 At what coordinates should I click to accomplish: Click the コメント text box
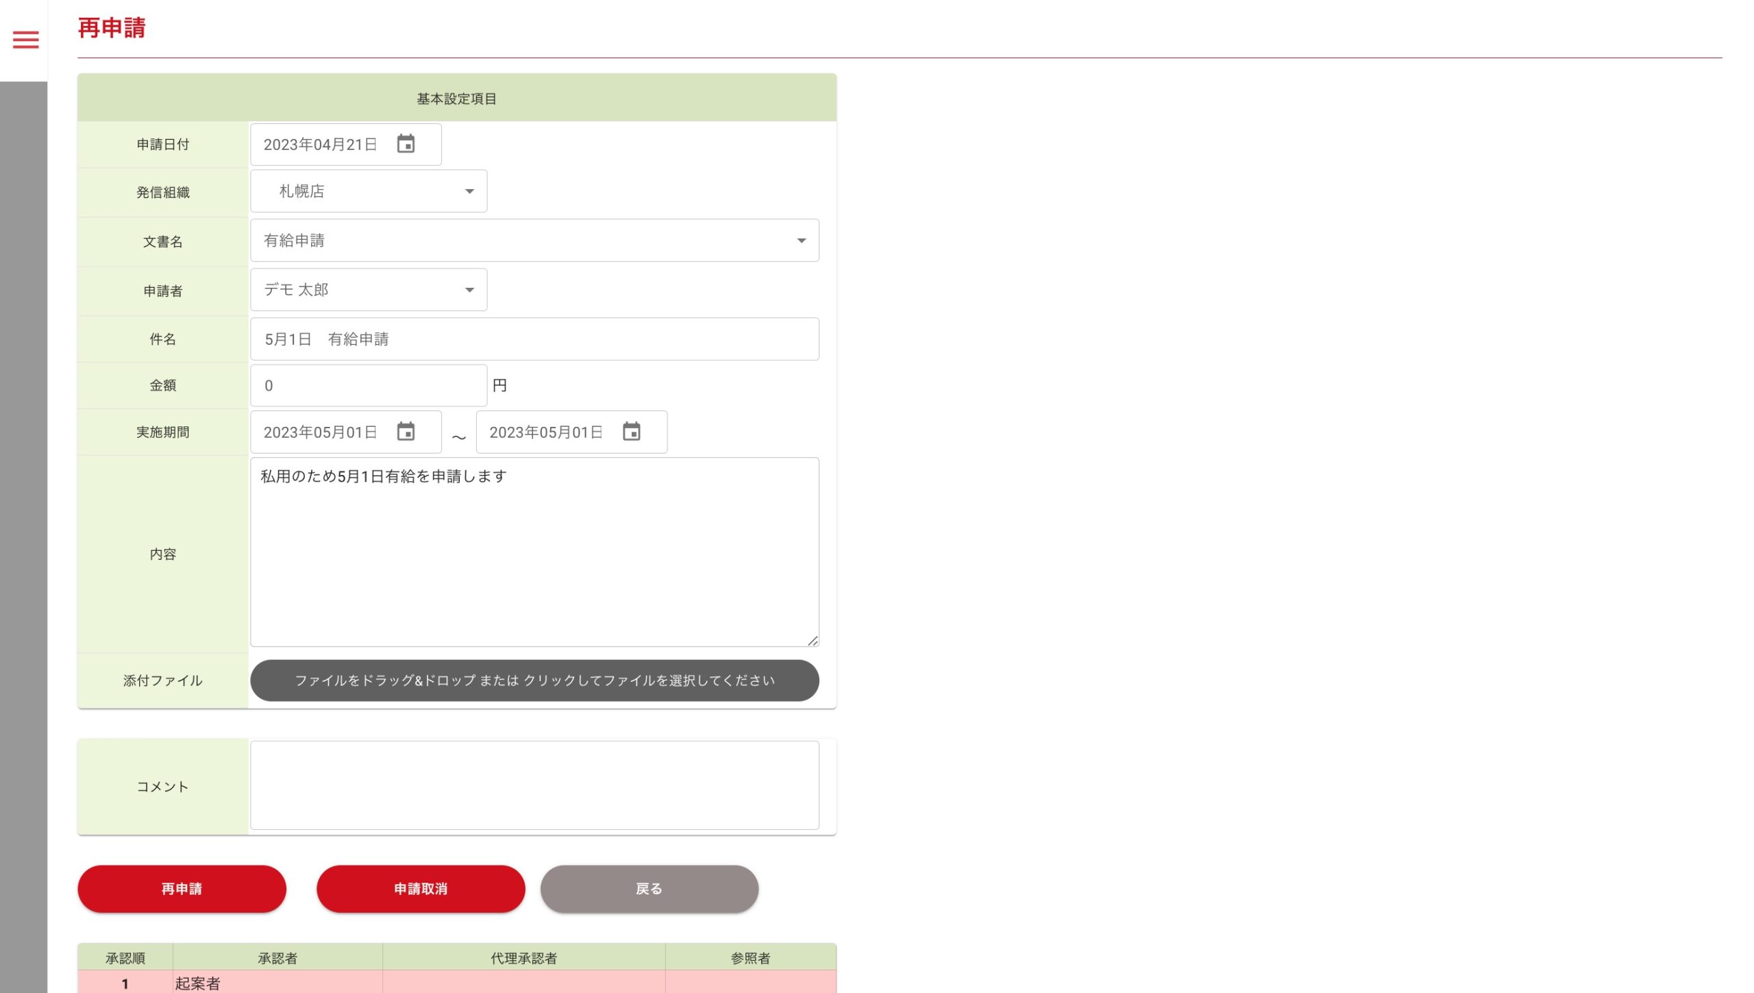point(534,785)
